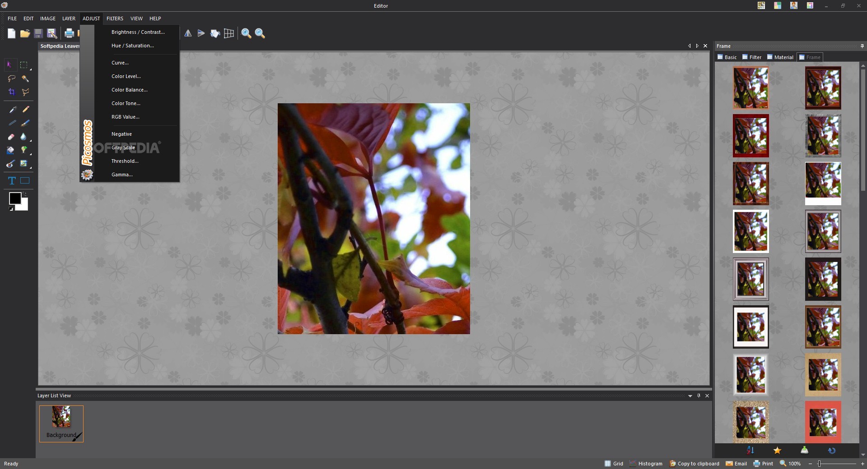
Task: Click the black foreground color swatch
Action: click(x=15, y=198)
